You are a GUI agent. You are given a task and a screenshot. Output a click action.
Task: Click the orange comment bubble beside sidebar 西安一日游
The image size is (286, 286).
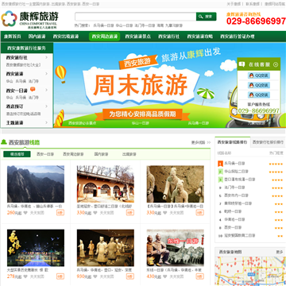click(33, 90)
